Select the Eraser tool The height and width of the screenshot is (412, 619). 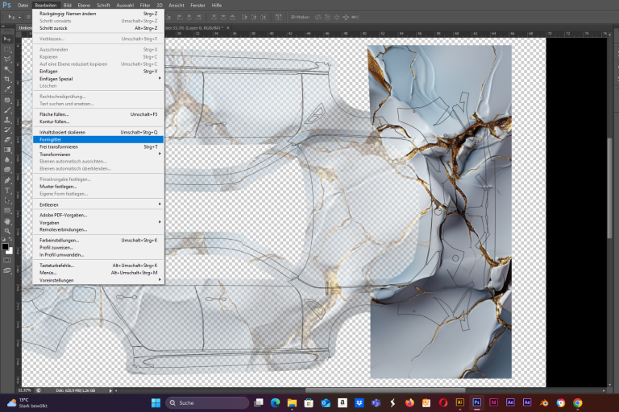[7, 139]
